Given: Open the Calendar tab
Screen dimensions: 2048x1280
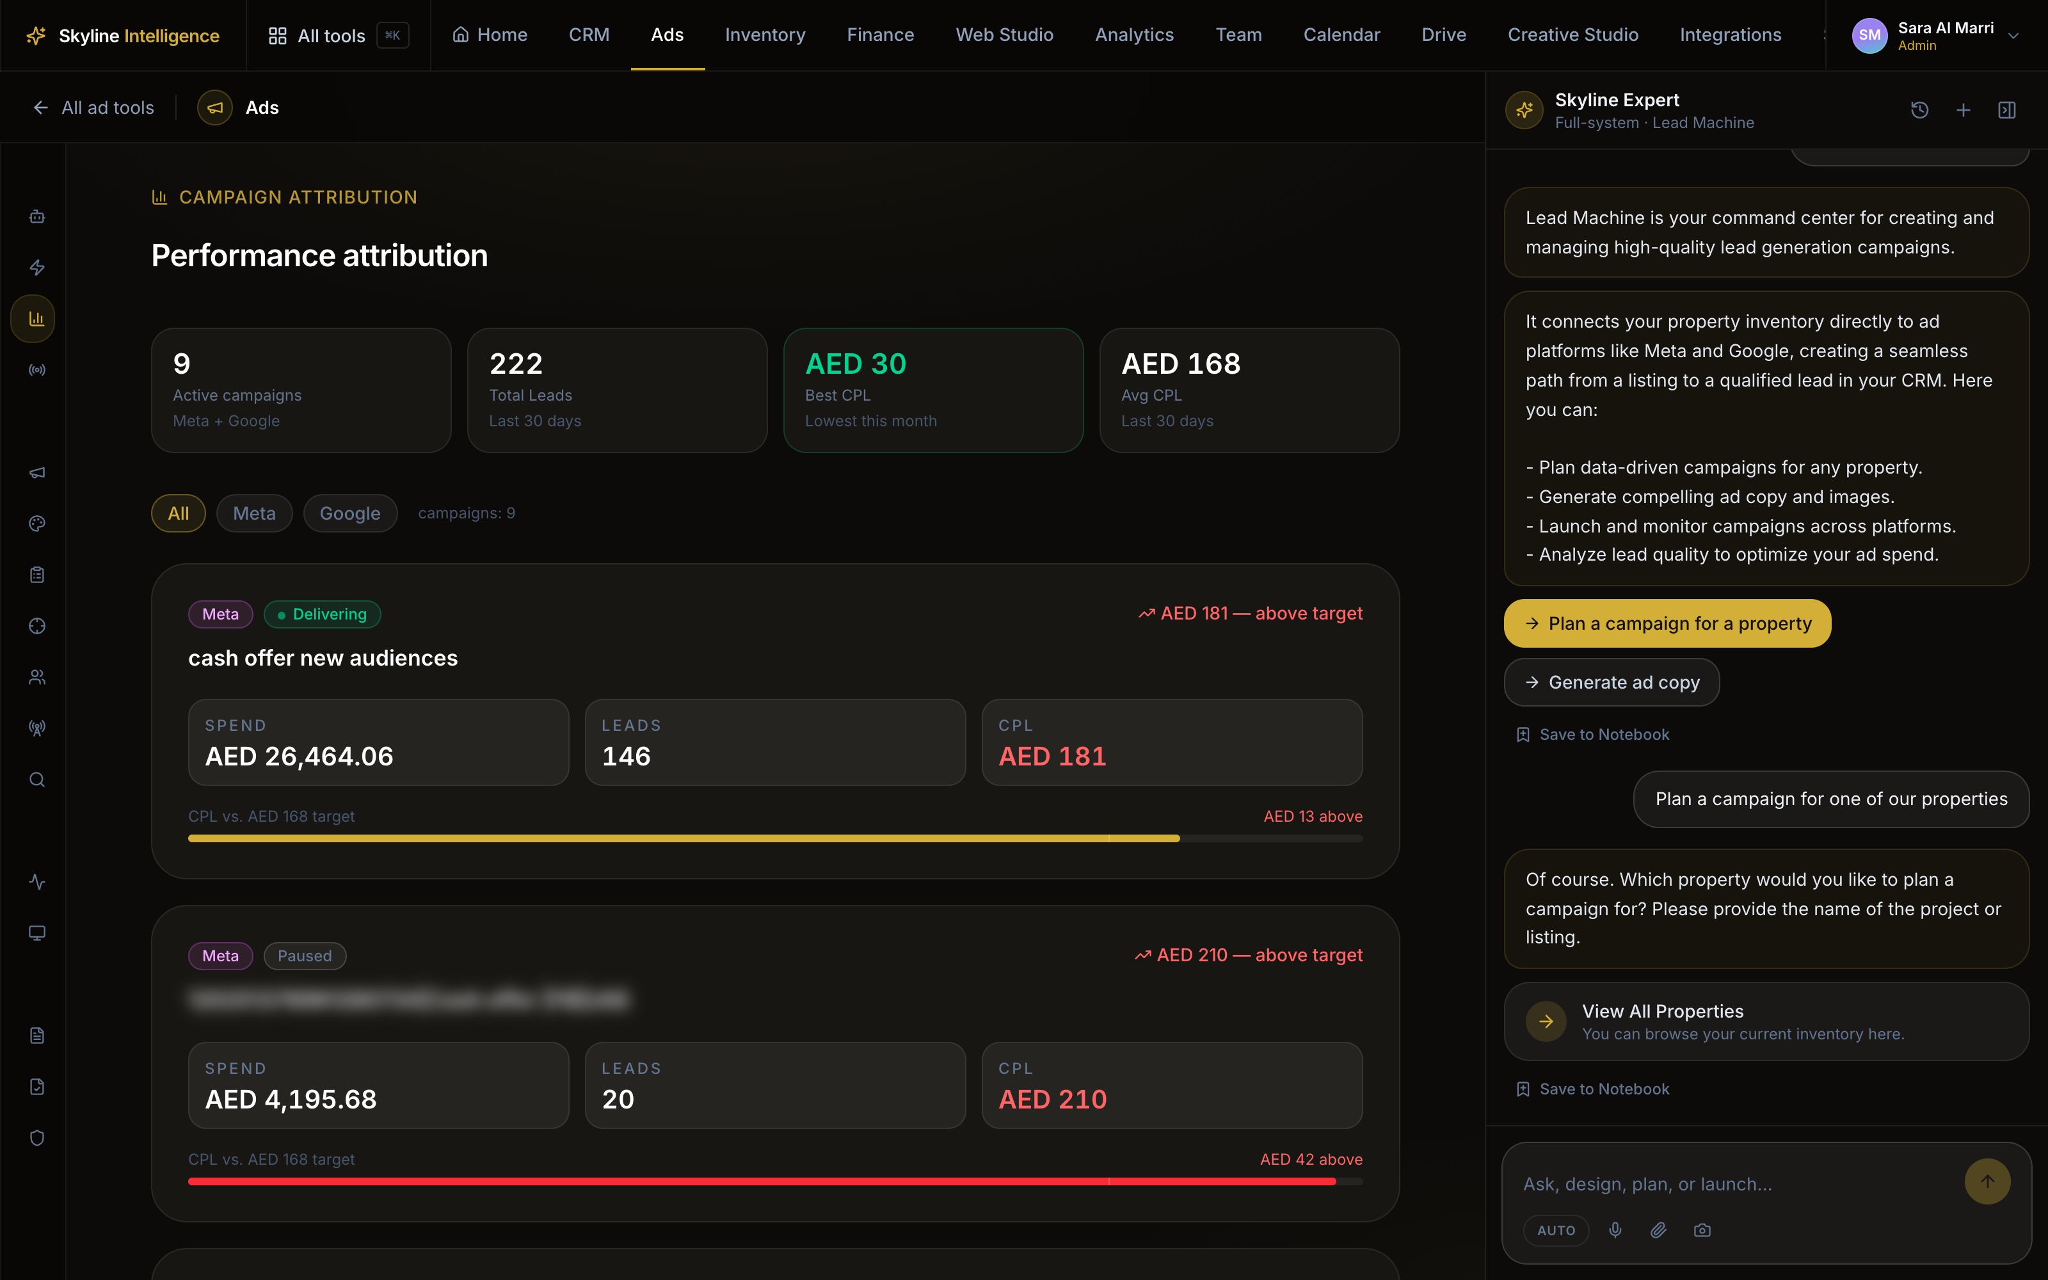Looking at the screenshot, I should [1341, 35].
